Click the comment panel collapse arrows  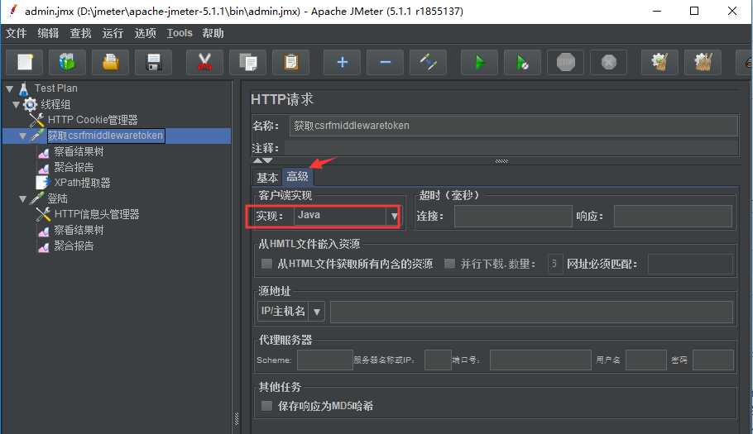[x=262, y=160]
